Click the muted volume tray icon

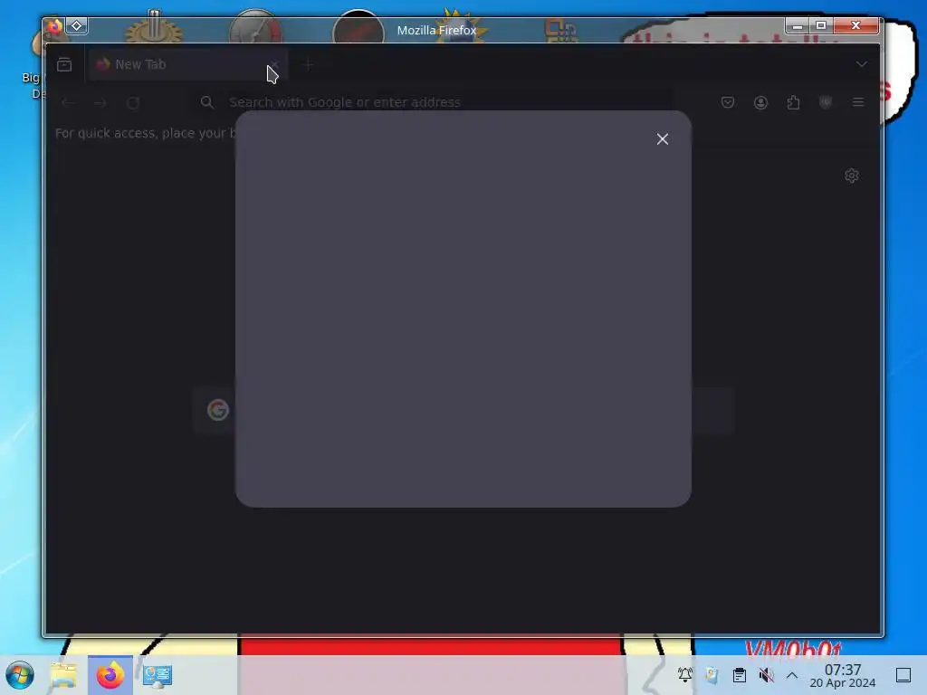(x=766, y=675)
